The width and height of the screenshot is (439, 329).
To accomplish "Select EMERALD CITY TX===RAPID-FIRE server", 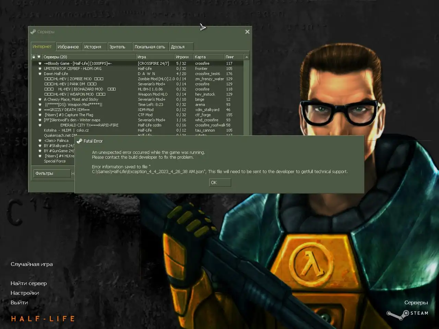I will pyautogui.click(x=89, y=125).
